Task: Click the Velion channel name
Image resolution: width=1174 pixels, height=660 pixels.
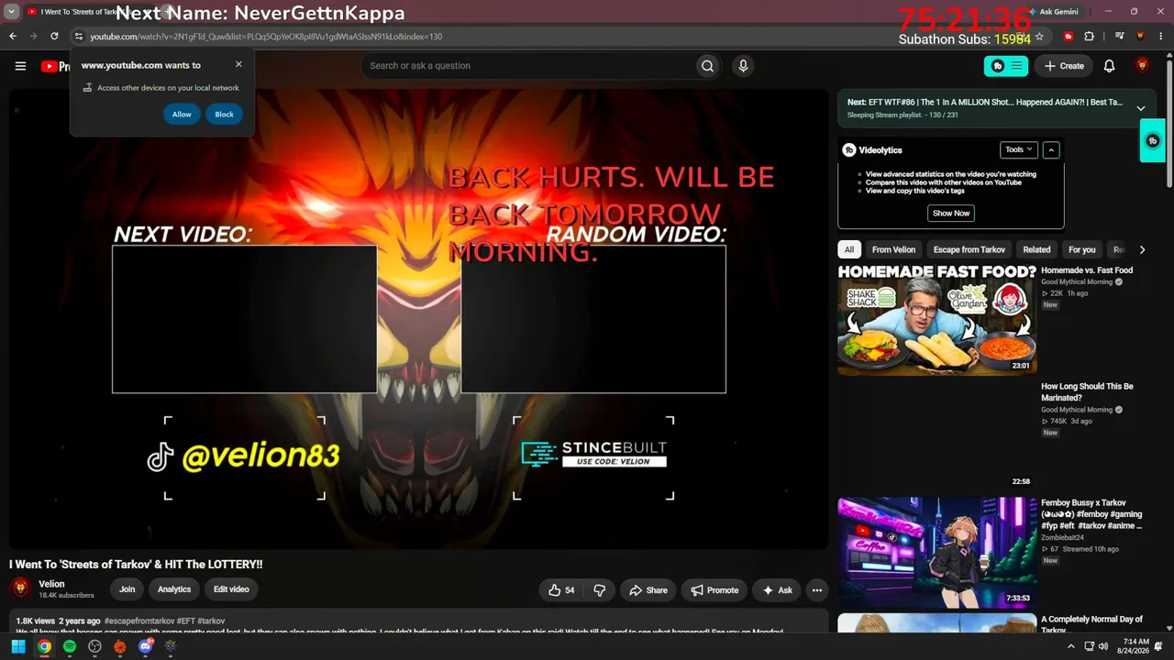Action: click(51, 584)
